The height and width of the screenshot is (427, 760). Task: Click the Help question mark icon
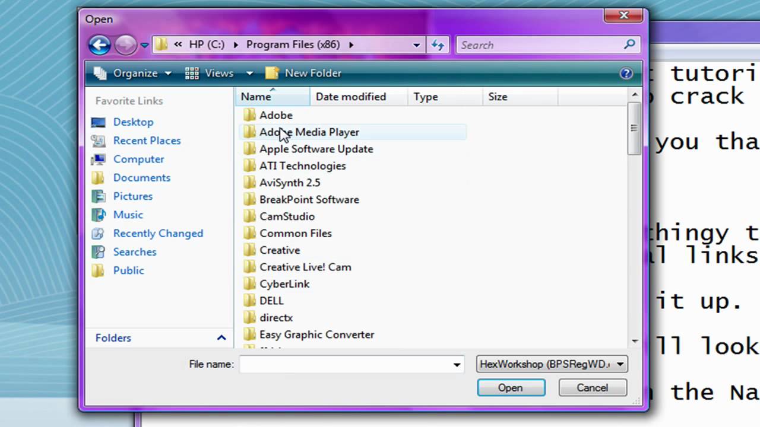tap(626, 74)
